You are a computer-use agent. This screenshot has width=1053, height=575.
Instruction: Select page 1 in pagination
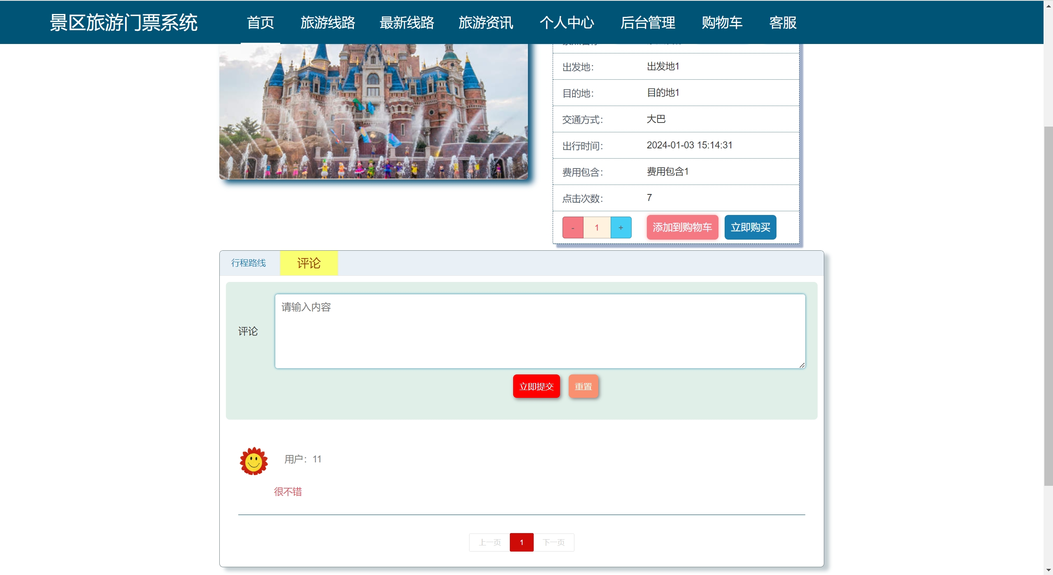click(521, 542)
